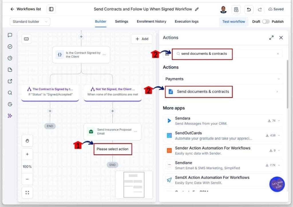Select the Sendara app
The height and width of the screenshot is (207, 293).
pos(223,121)
